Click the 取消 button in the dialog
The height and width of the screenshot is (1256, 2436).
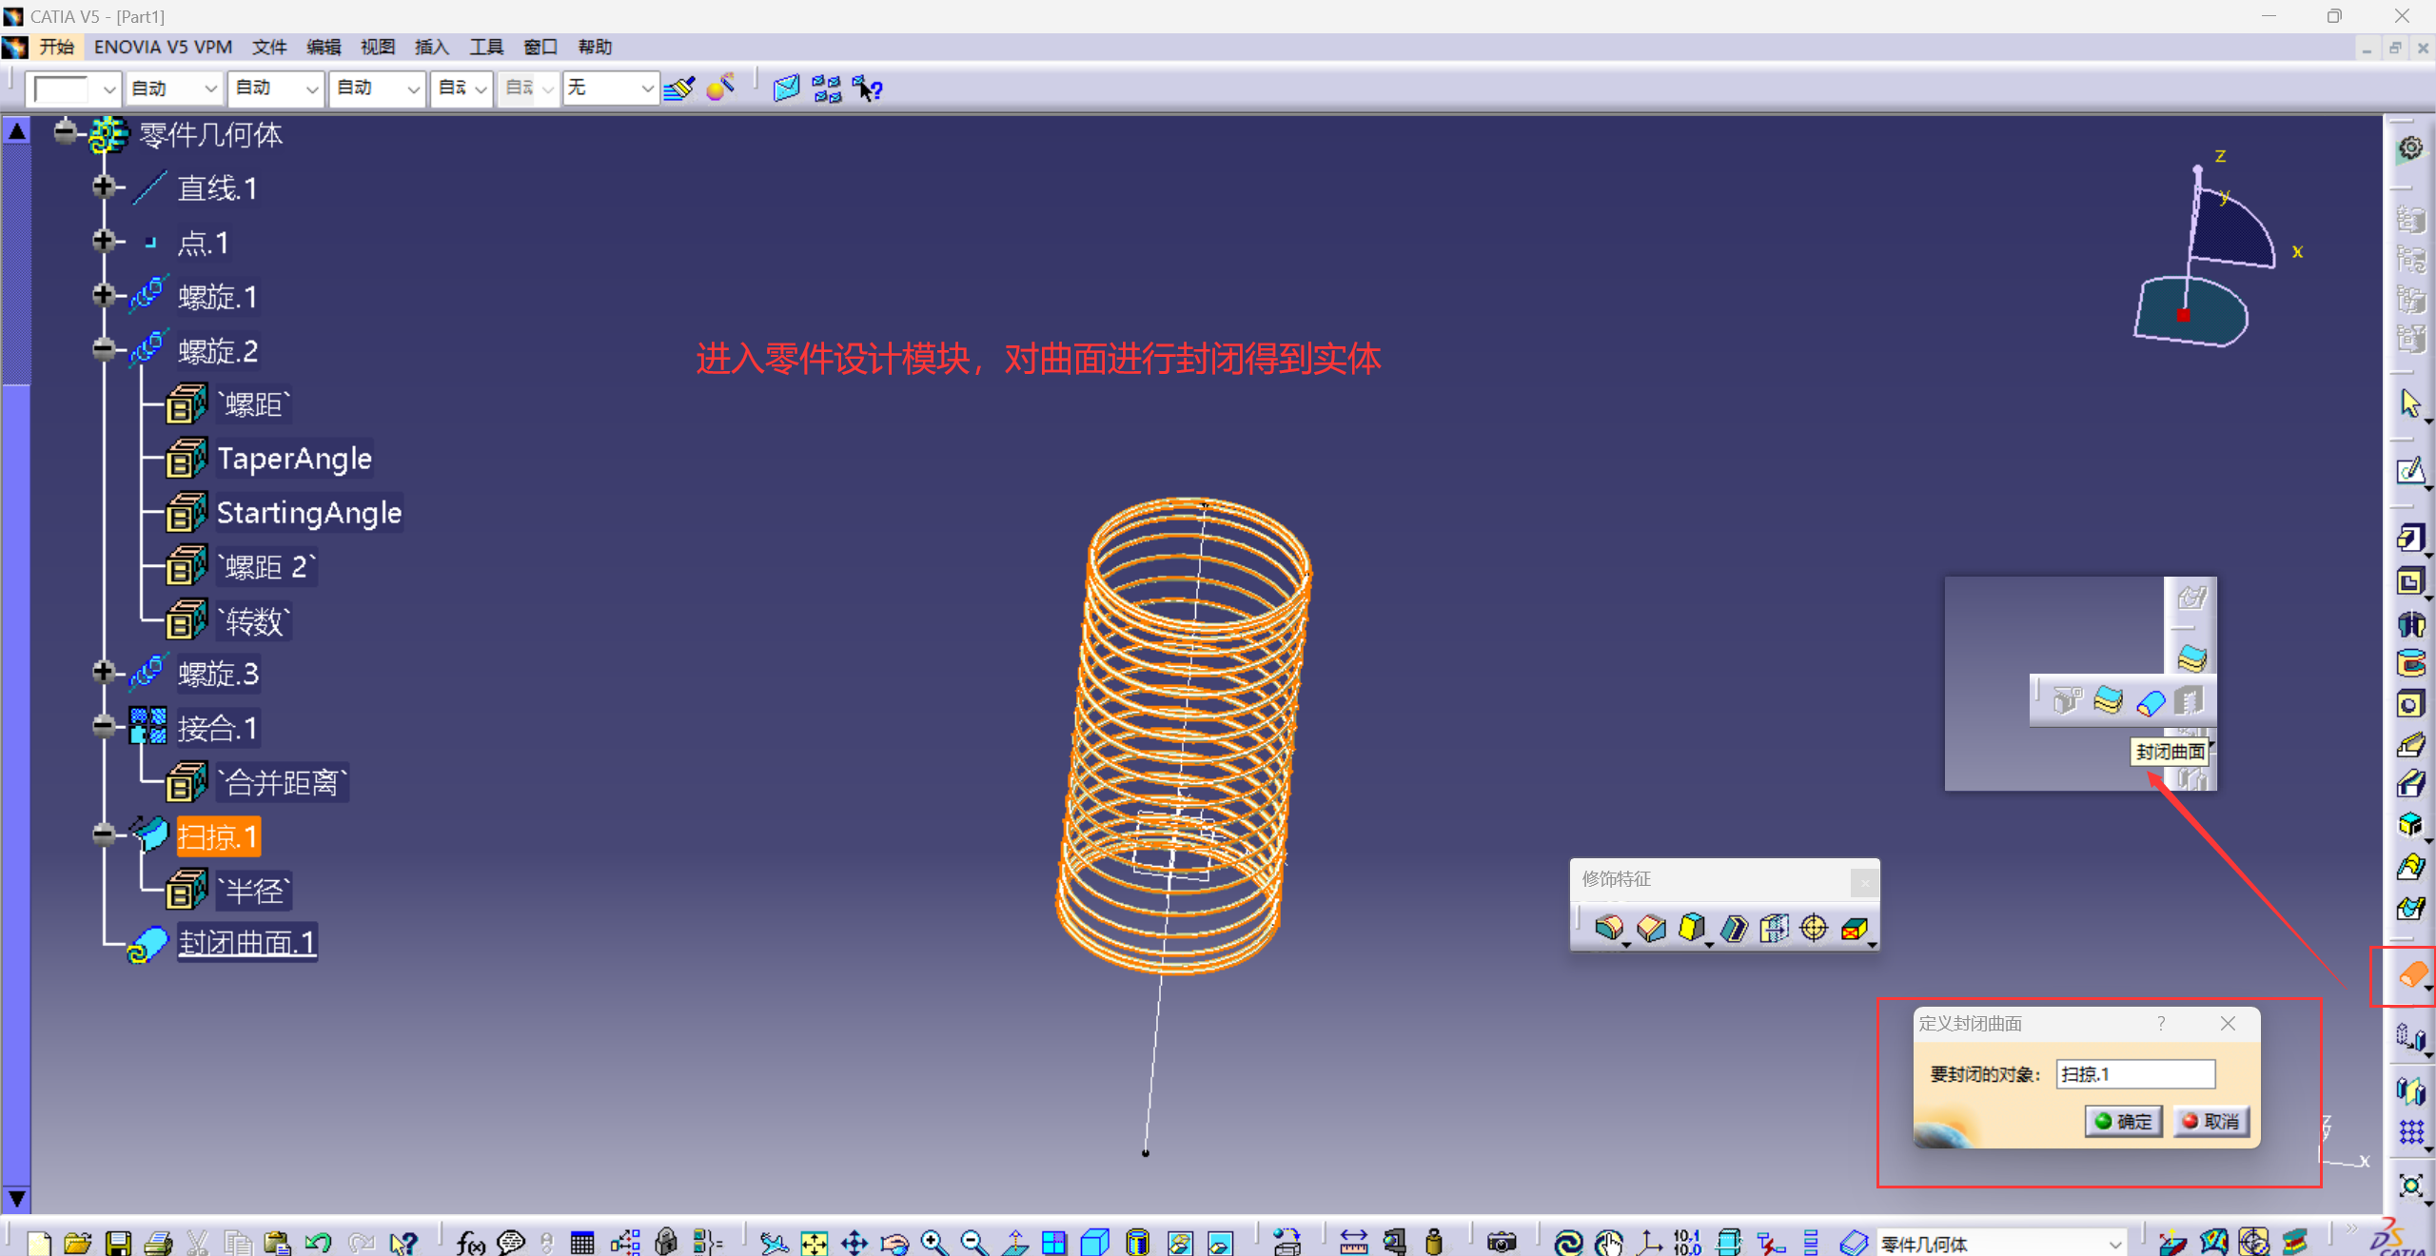point(2211,1121)
